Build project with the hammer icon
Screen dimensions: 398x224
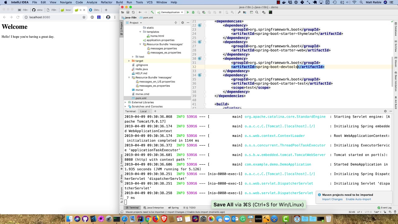pos(152,12)
